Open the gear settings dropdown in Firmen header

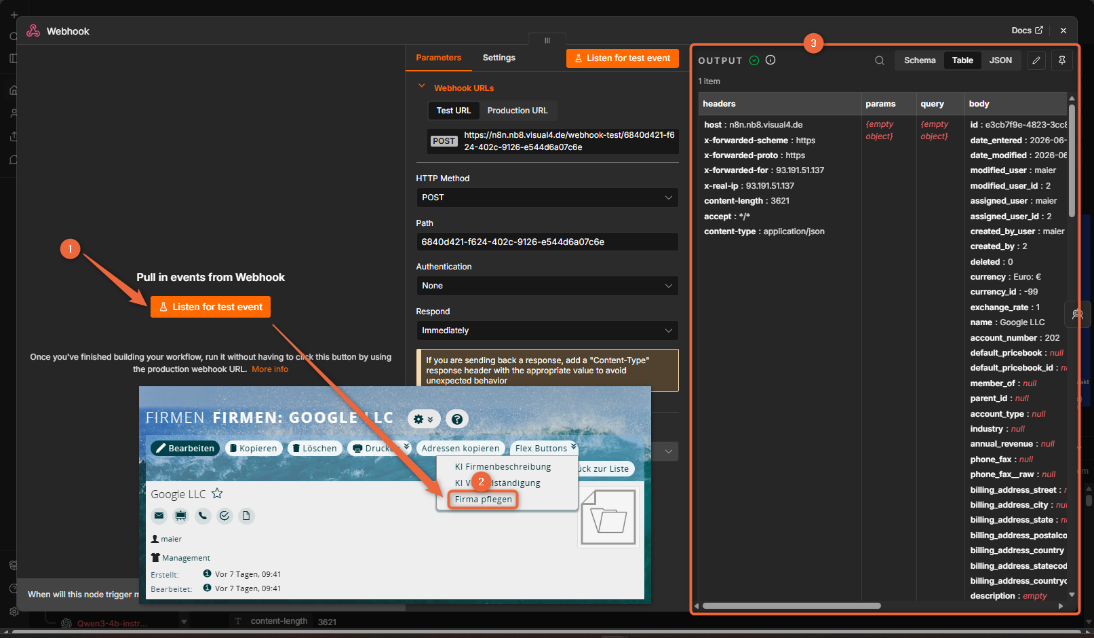[x=424, y=419]
